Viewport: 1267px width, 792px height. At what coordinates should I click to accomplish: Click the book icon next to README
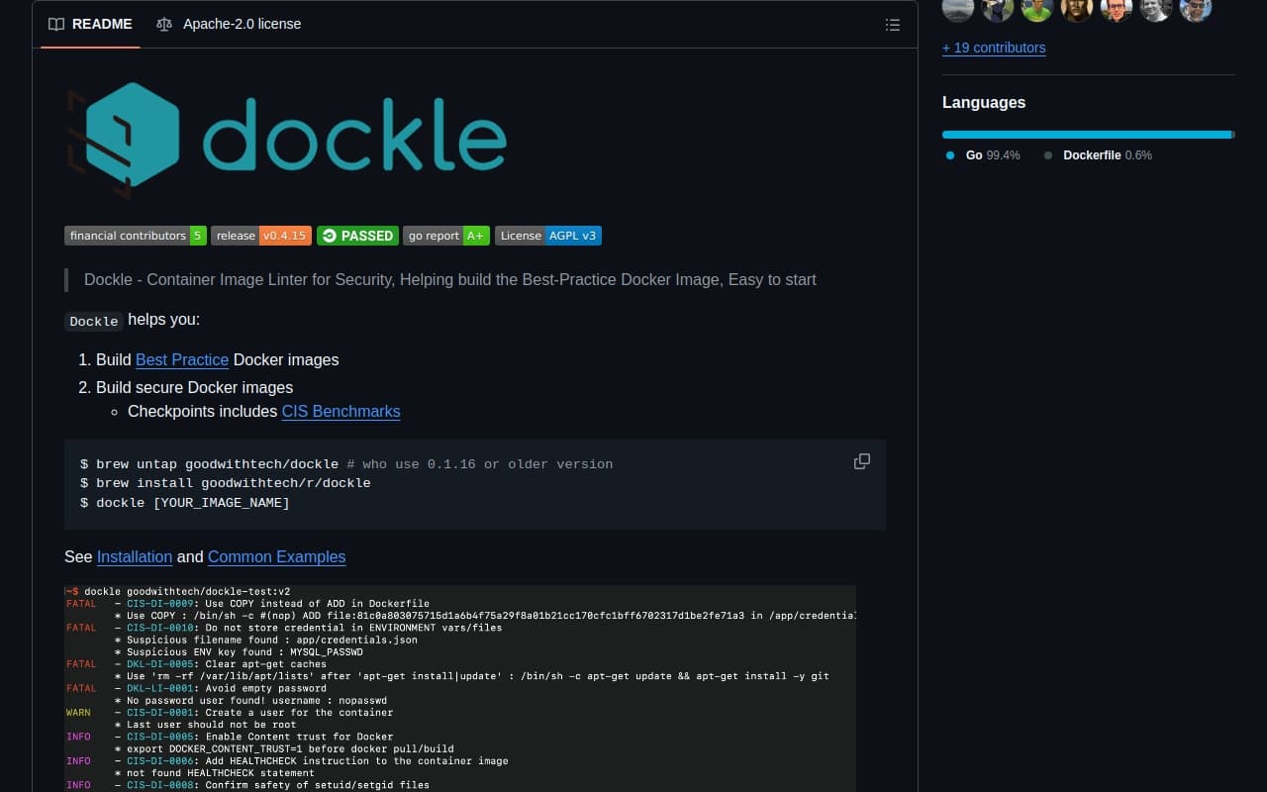56,24
